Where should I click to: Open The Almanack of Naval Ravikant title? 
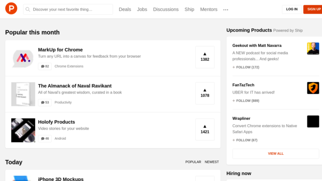click(75, 86)
